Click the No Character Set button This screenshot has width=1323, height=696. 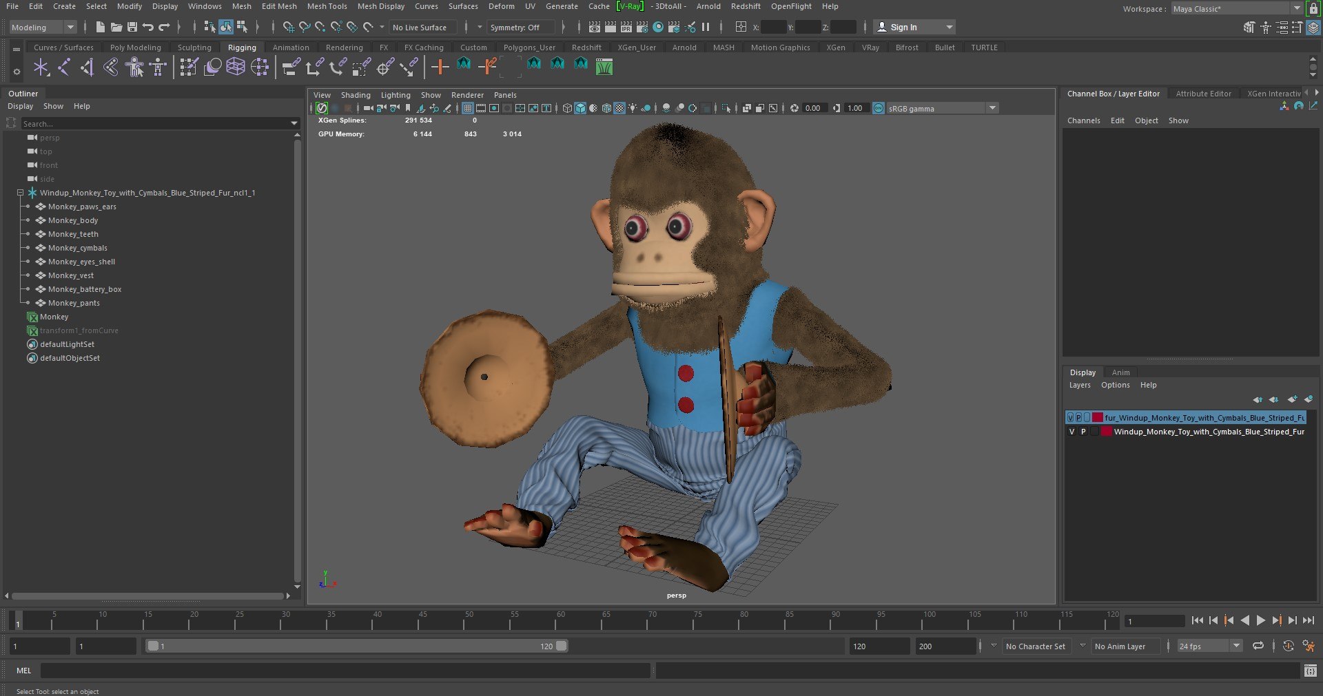[1035, 646]
